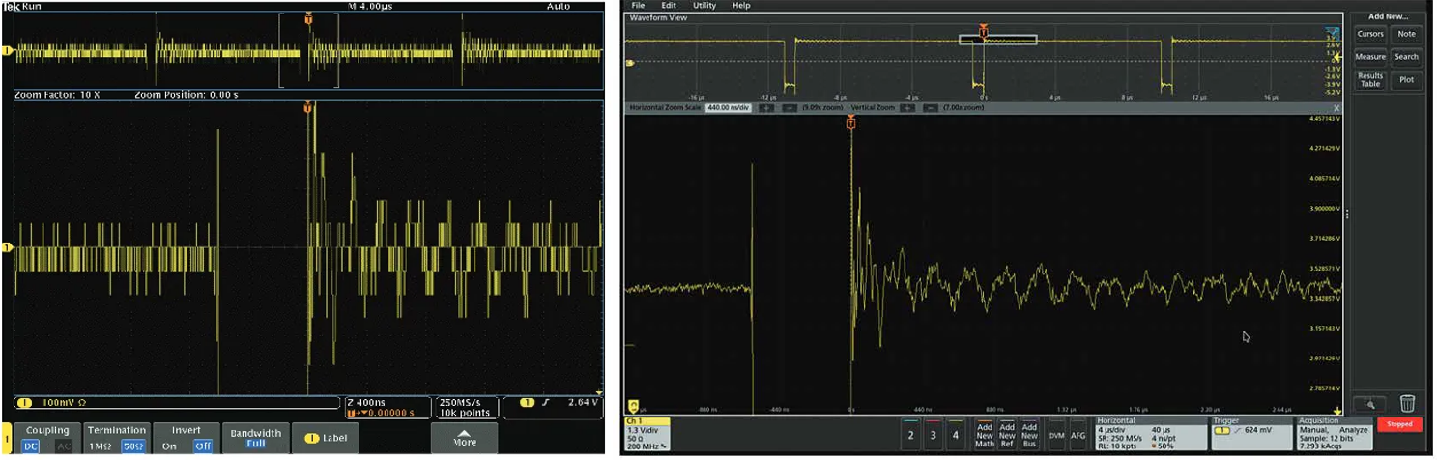Screen dimensions: 1437x460
Task: Set Coupling to DC
Action: [32, 446]
